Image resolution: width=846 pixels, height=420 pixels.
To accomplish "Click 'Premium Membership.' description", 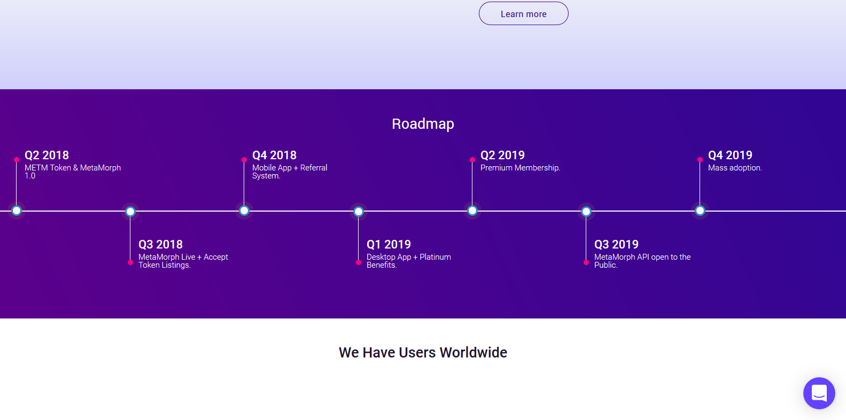I will pos(520,168).
